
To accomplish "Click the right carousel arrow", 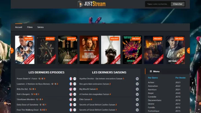I will tap(188, 51).
